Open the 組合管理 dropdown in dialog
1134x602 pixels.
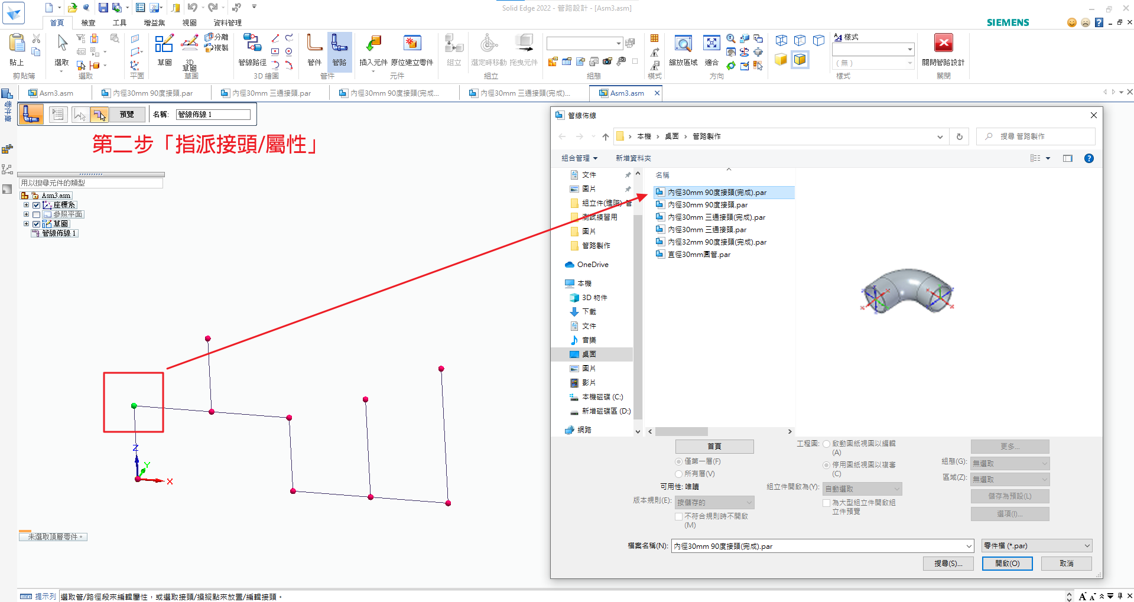(579, 158)
